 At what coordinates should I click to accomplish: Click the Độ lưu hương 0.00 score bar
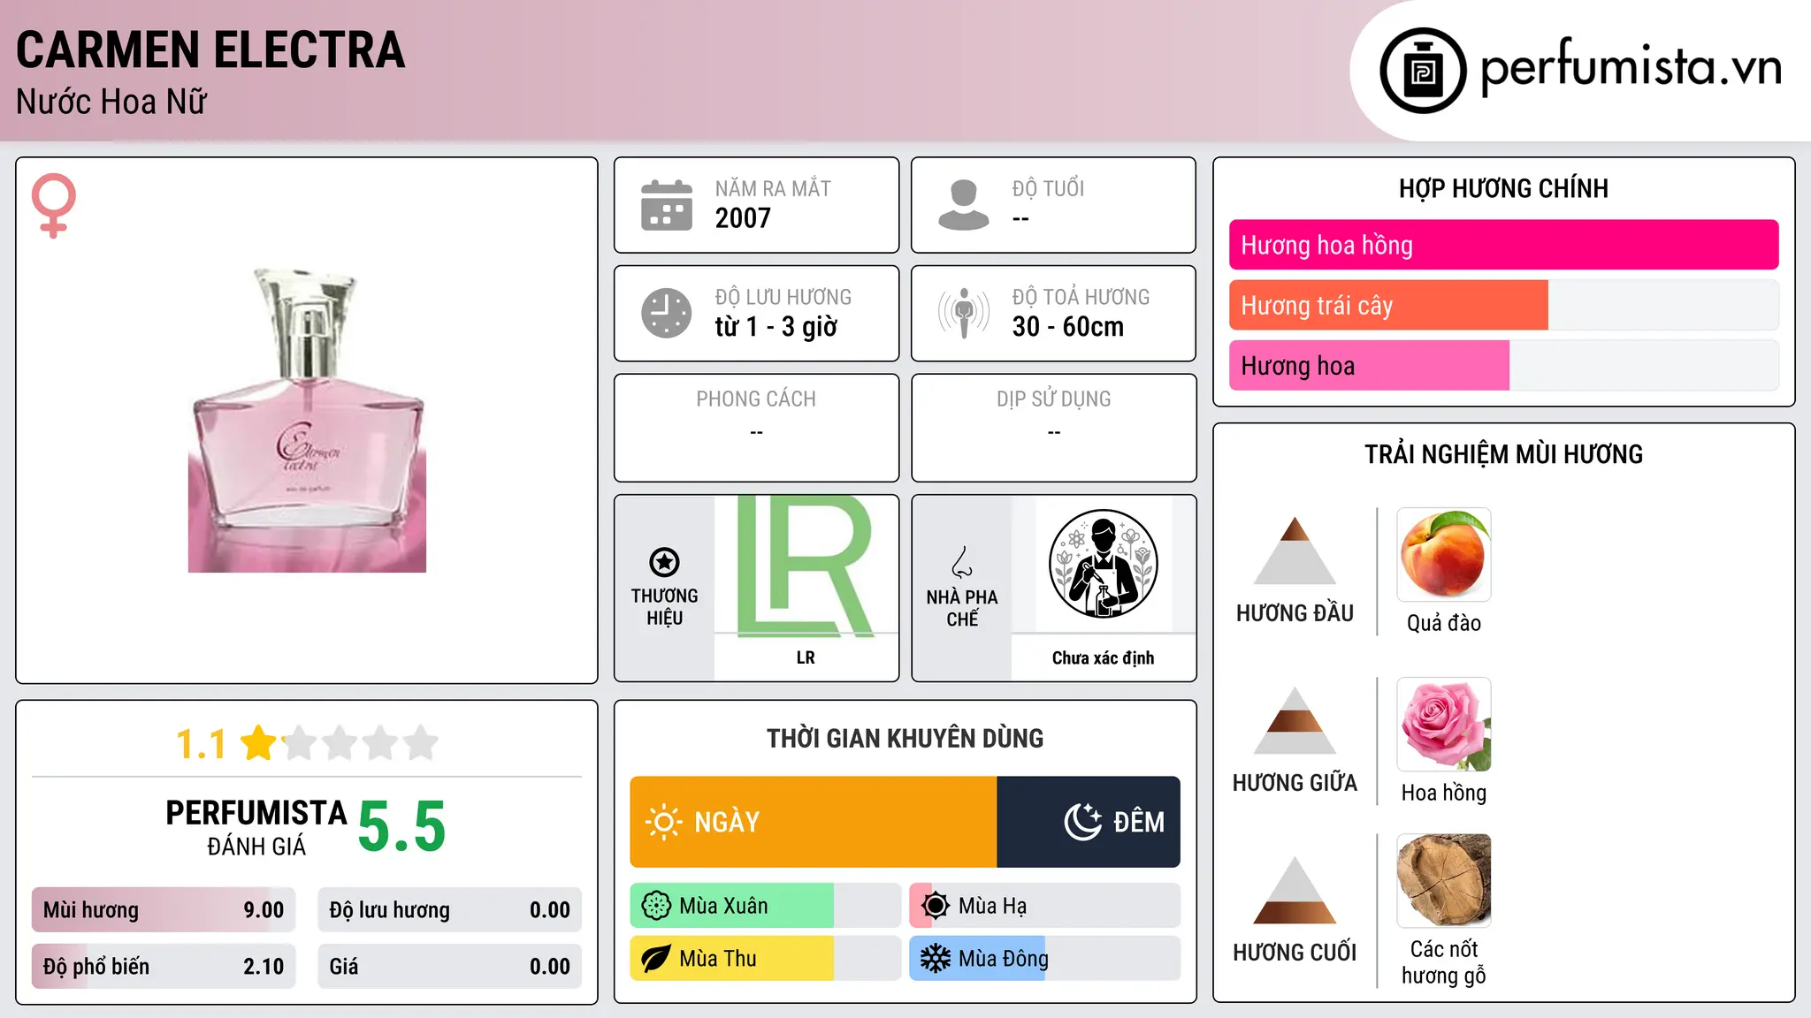(450, 910)
